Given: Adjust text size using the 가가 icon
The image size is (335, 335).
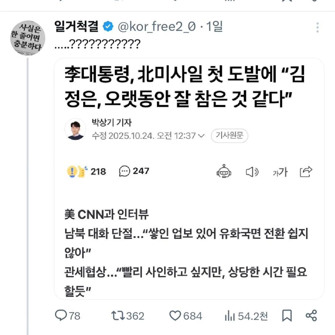Looking at the screenshot, I should (x=279, y=172).
